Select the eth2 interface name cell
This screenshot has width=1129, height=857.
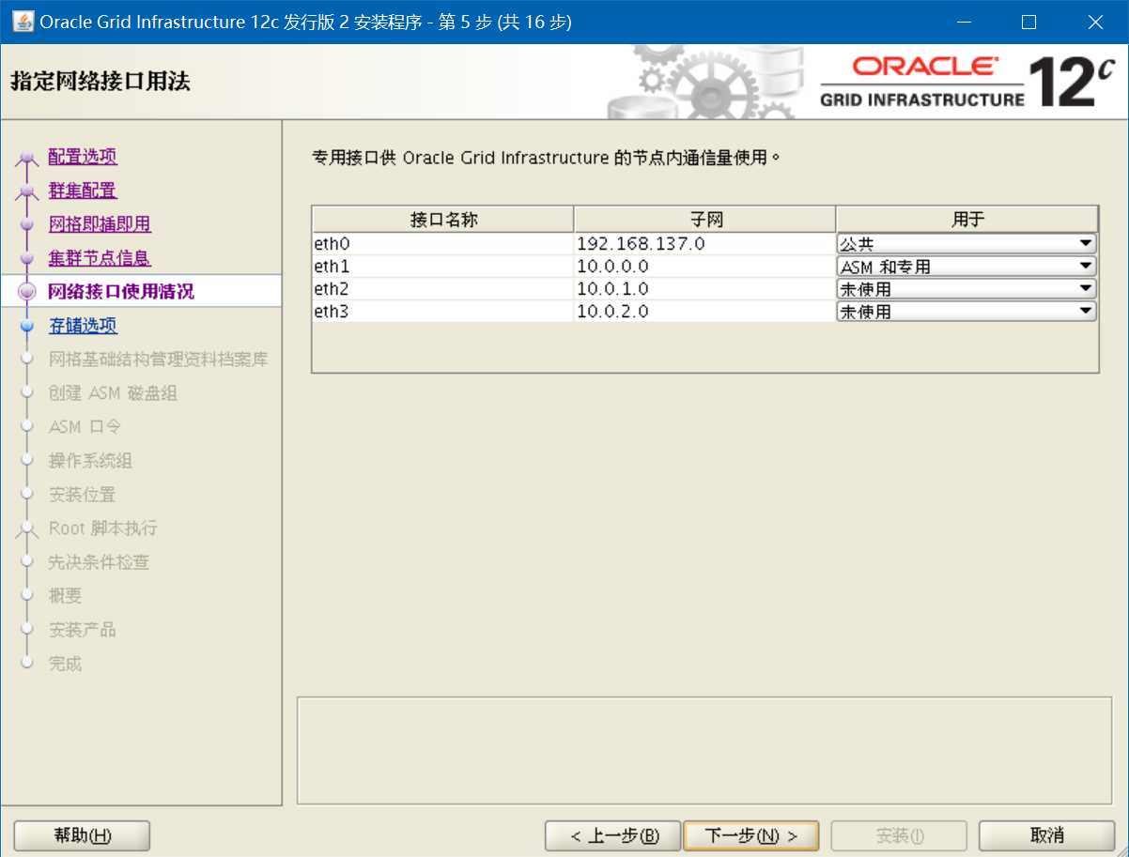click(443, 289)
